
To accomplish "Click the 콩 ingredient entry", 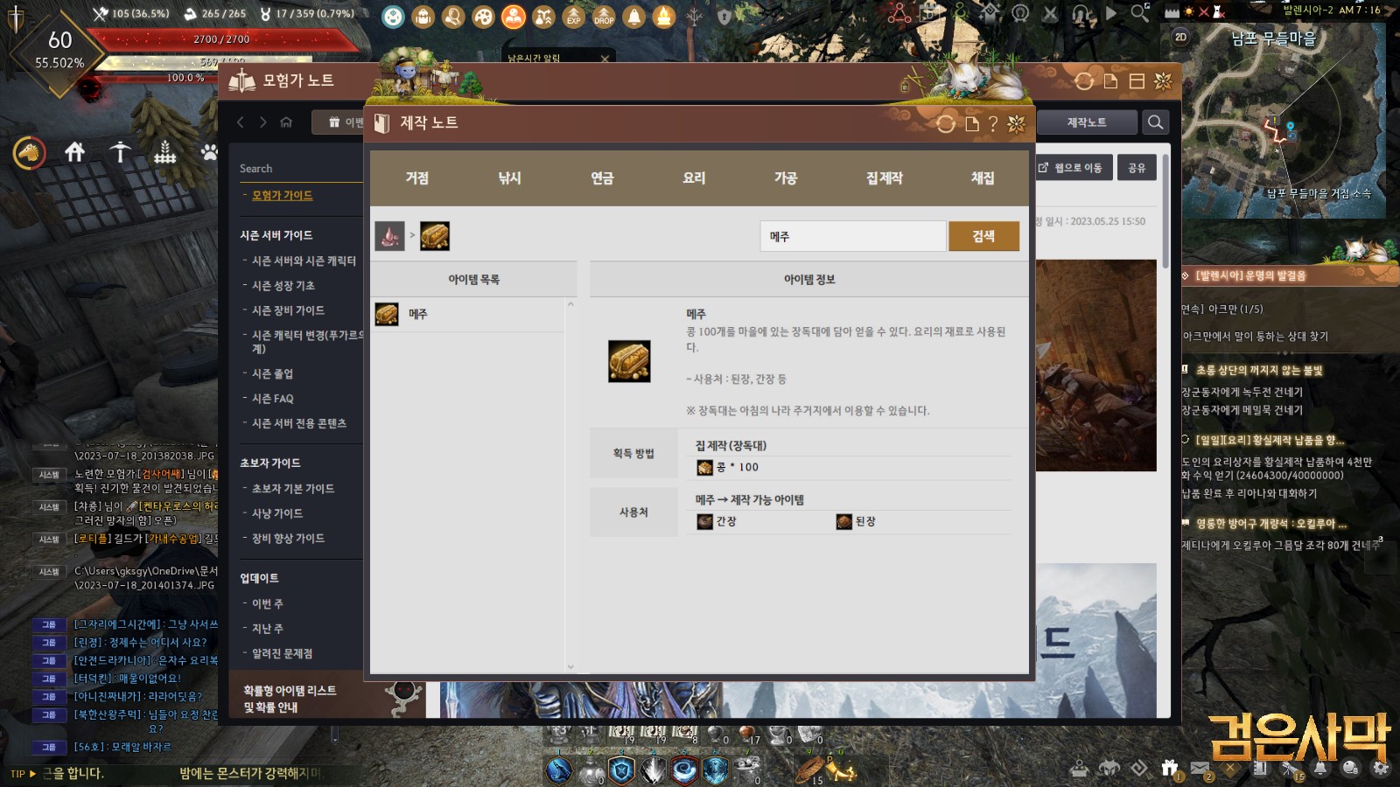I will pyautogui.click(x=727, y=467).
